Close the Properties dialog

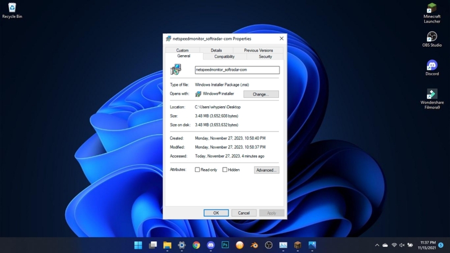(x=282, y=38)
